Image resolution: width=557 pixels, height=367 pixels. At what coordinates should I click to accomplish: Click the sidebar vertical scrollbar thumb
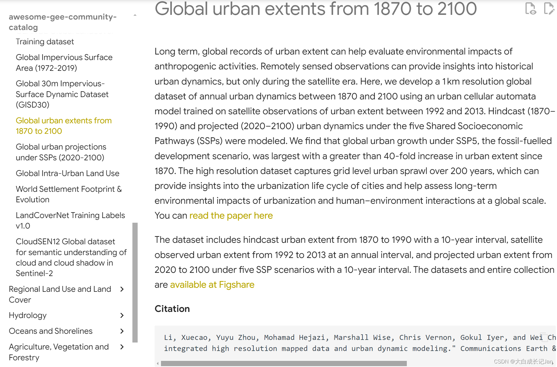tap(135, 282)
